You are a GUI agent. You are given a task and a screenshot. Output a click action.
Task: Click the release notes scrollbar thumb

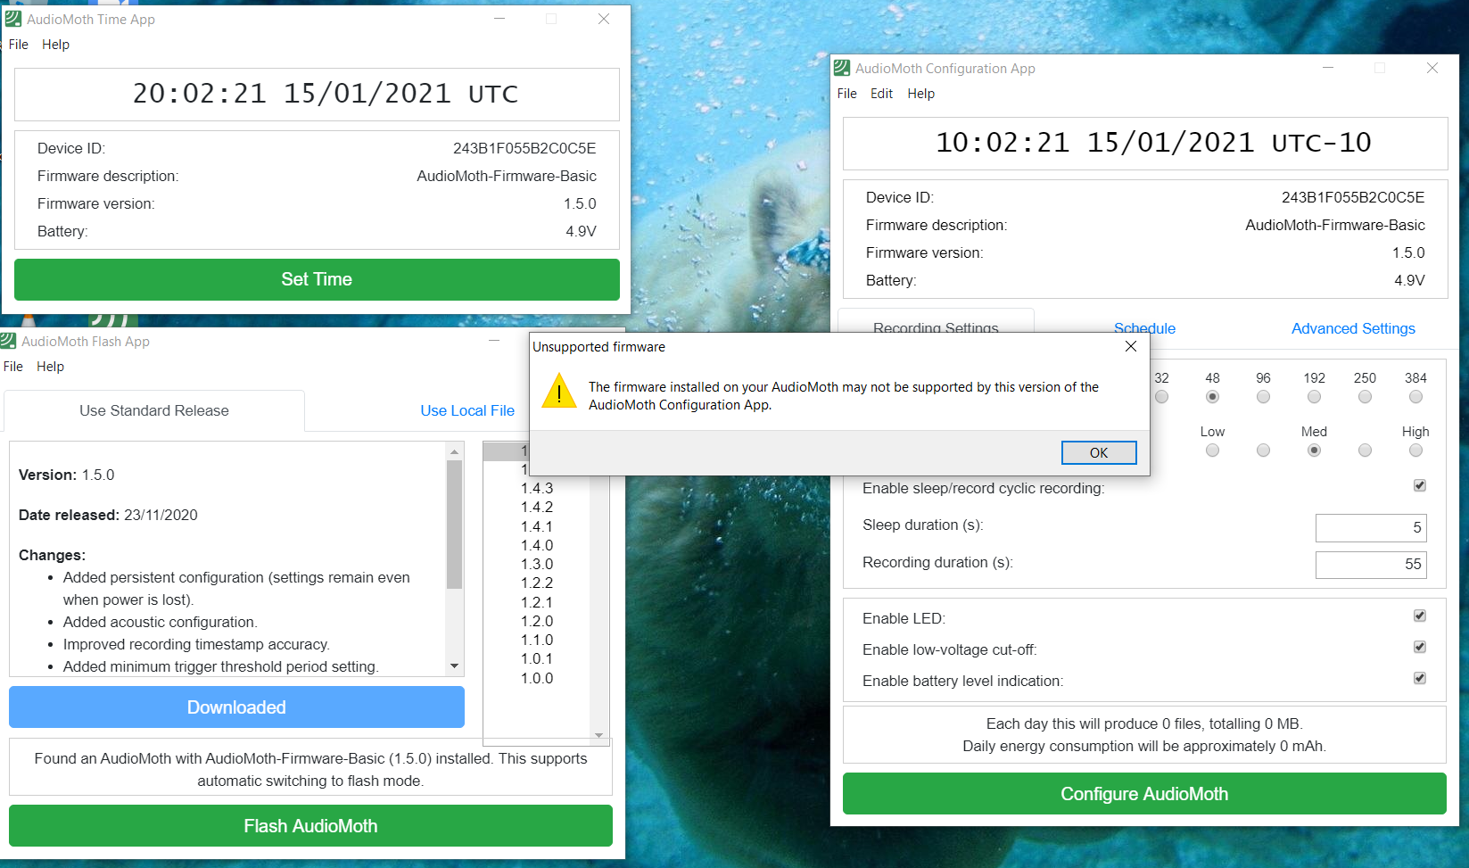[455, 525]
